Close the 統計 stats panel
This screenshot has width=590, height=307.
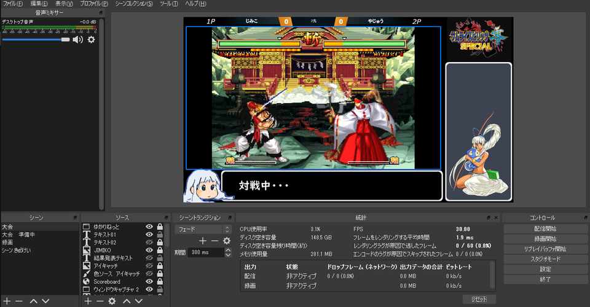coord(495,217)
